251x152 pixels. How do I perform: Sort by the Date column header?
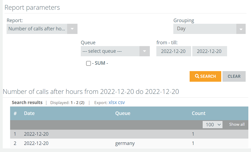pos(29,113)
